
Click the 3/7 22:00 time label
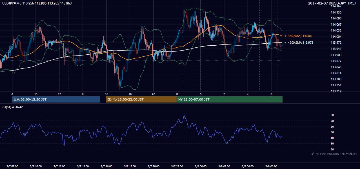tap(177, 166)
